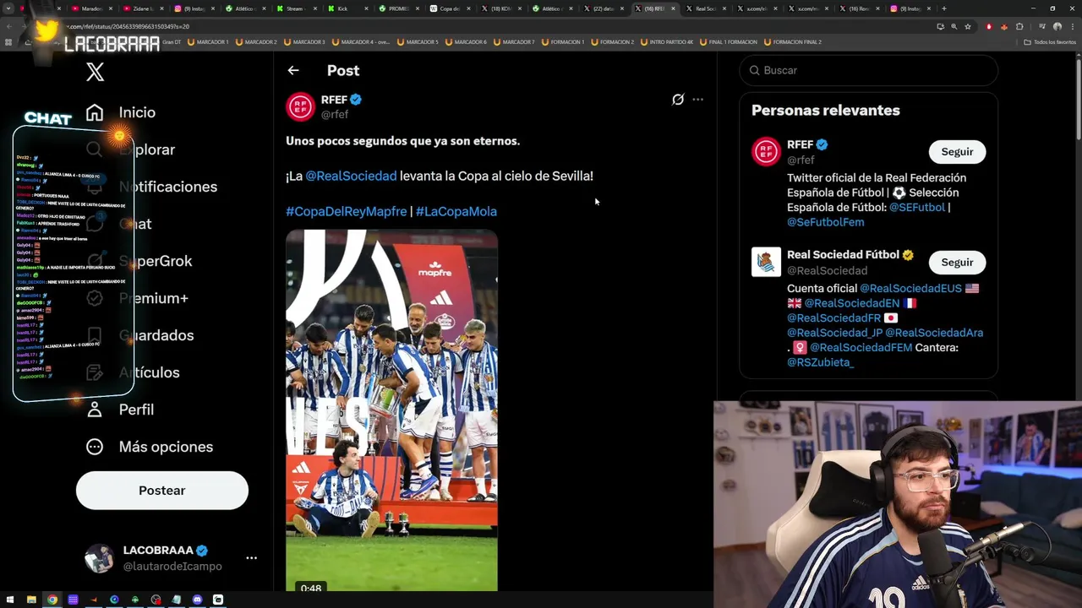Open File Explorer from the taskbar
The width and height of the screenshot is (1082, 608).
coord(31,600)
